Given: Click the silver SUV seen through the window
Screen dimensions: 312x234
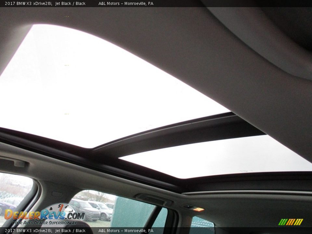Looking at the screenshot, I should [84, 209].
